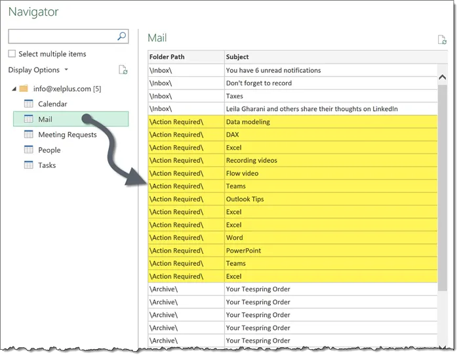Collapse the info@xelplus.com tree node

(13, 89)
